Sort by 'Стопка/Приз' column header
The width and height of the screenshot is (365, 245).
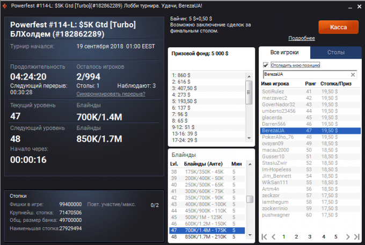[x=335, y=84]
